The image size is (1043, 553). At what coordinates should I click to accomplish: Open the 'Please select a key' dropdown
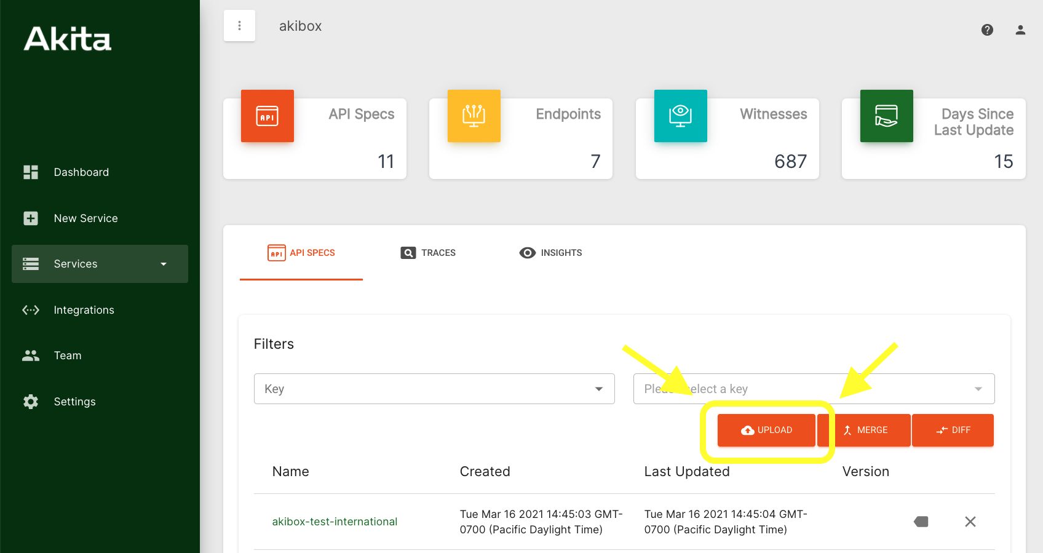click(814, 389)
